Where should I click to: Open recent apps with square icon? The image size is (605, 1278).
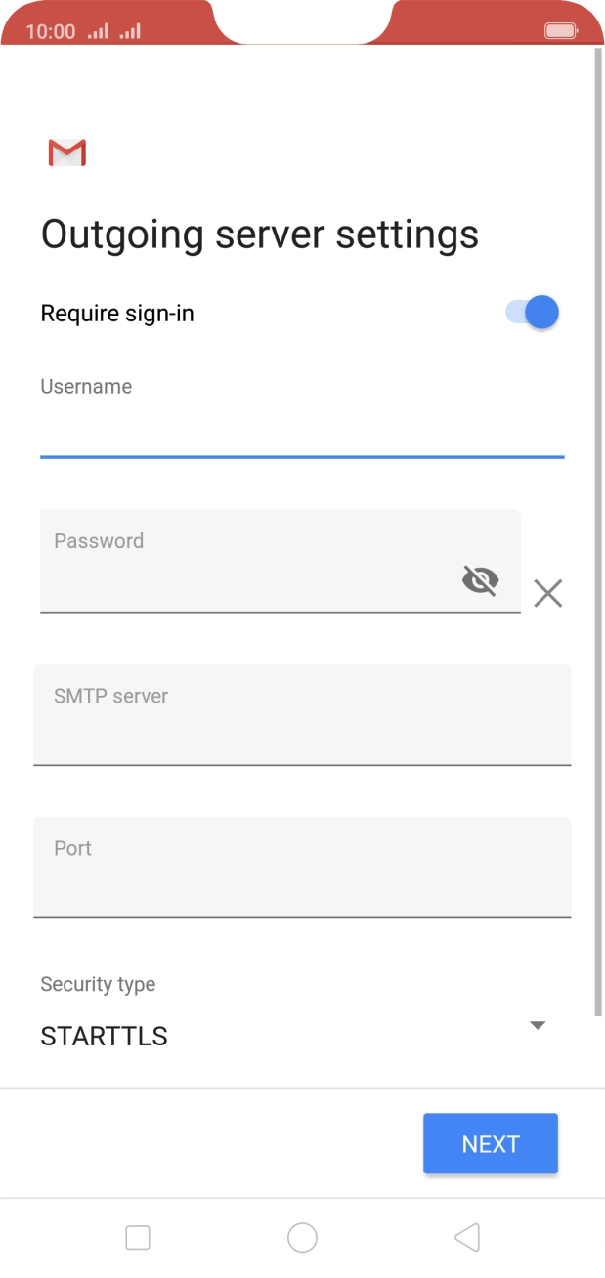(138, 1238)
